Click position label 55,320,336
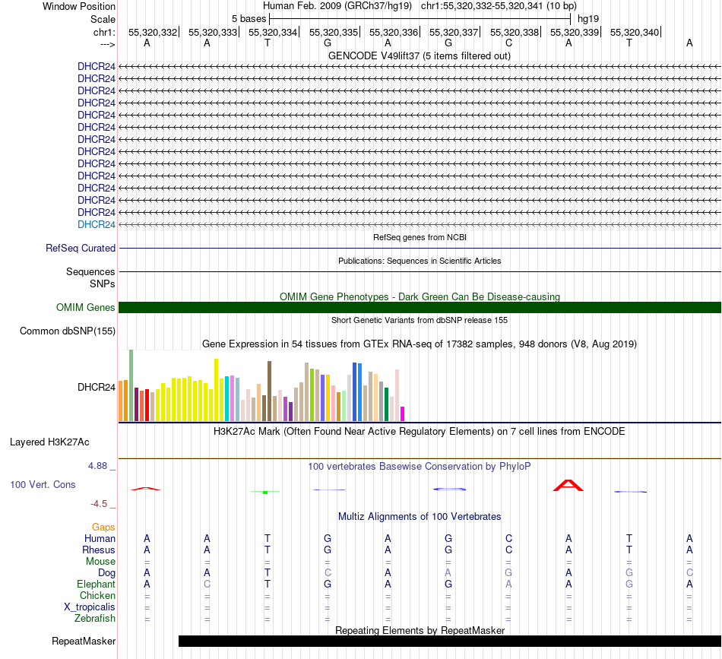The image size is (722, 659). 393,32
